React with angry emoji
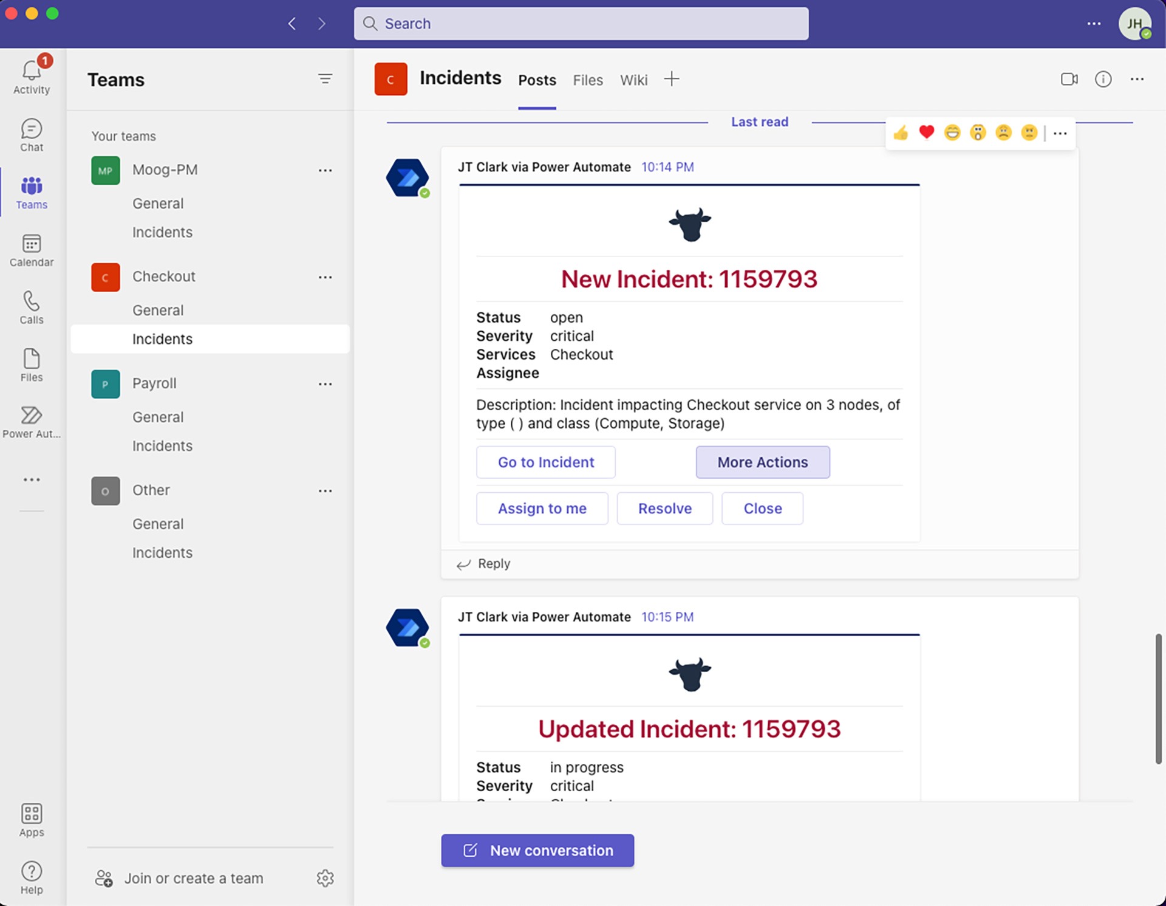This screenshot has height=906, width=1166. [x=1029, y=132]
